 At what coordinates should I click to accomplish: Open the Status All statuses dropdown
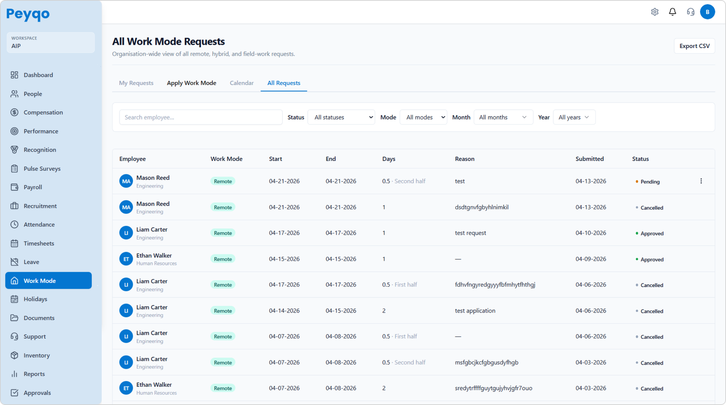click(x=341, y=117)
